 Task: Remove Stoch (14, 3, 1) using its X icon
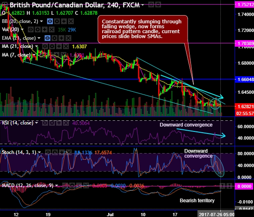[69, 152]
